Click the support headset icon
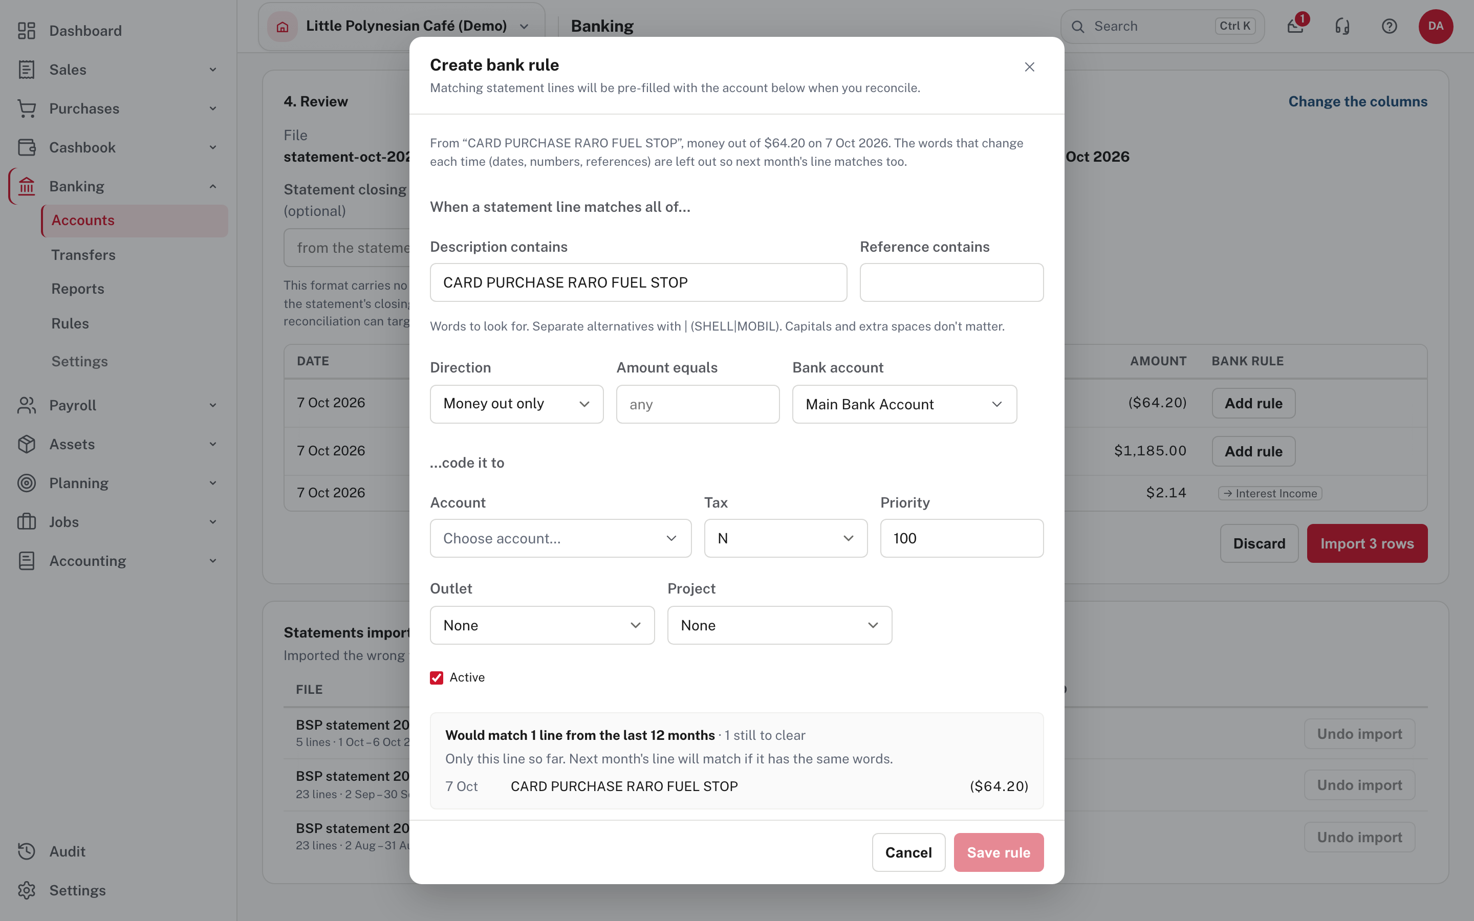This screenshot has width=1474, height=921. point(1342,26)
